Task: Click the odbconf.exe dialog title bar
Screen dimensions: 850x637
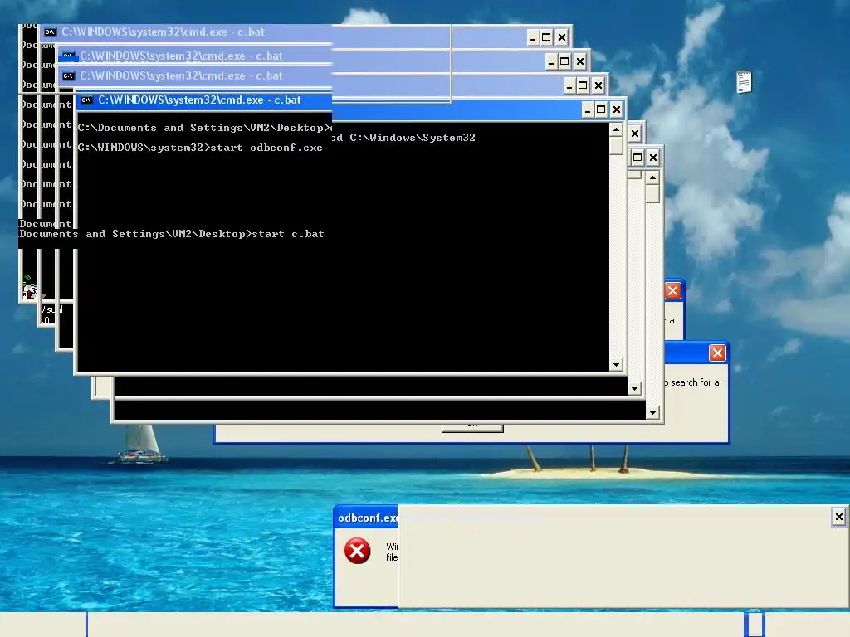Action: [366, 518]
